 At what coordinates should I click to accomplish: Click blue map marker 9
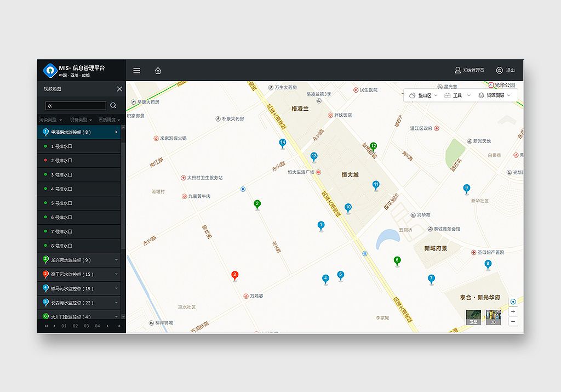point(467,189)
